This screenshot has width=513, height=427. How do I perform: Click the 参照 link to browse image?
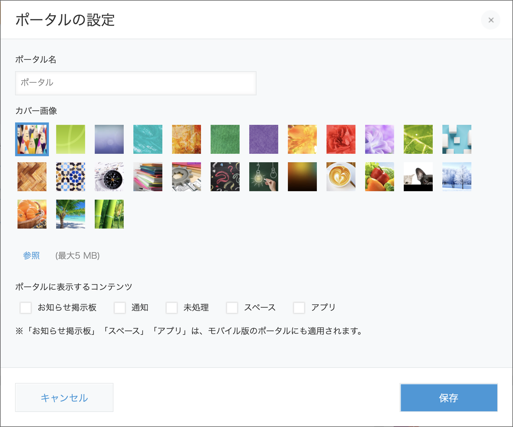click(31, 255)
